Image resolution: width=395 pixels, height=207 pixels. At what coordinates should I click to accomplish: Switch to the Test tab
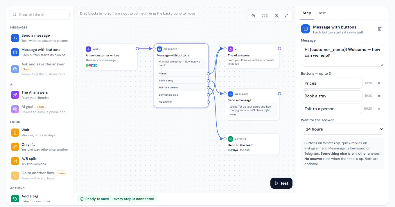[322, 13]
